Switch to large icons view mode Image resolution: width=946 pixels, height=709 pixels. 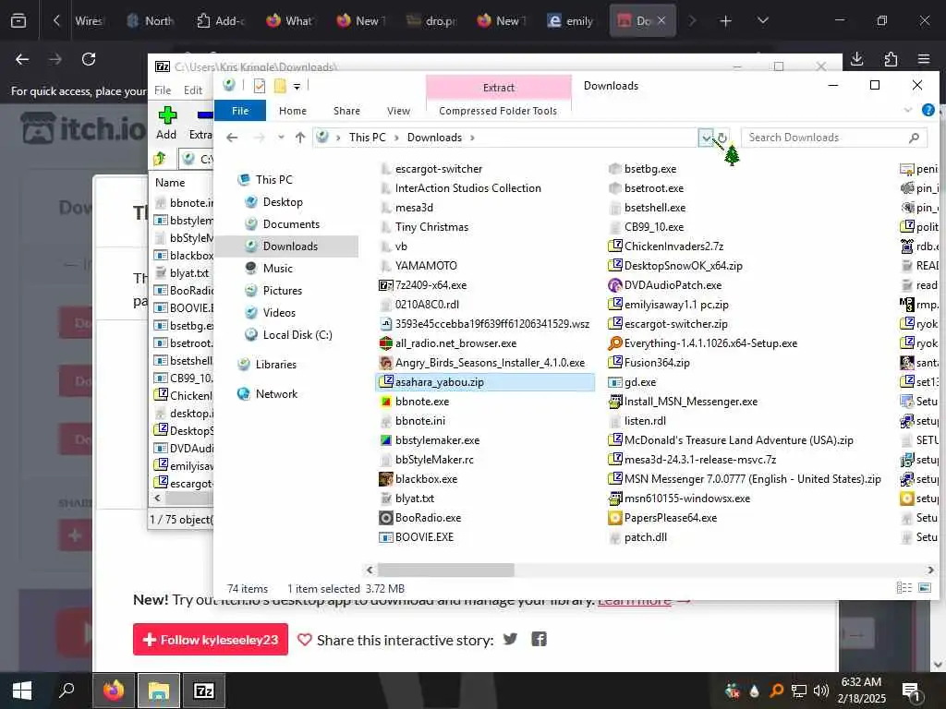pos(924,588)
